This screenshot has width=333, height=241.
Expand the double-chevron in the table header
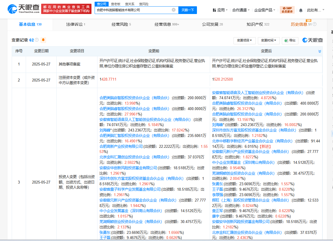pos(320,51)
